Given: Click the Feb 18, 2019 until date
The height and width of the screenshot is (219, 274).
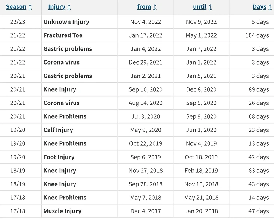Looking at the screenshot, I should pos(201,171).
